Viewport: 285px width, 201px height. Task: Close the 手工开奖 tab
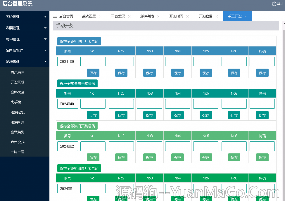[x=246, y=16]
